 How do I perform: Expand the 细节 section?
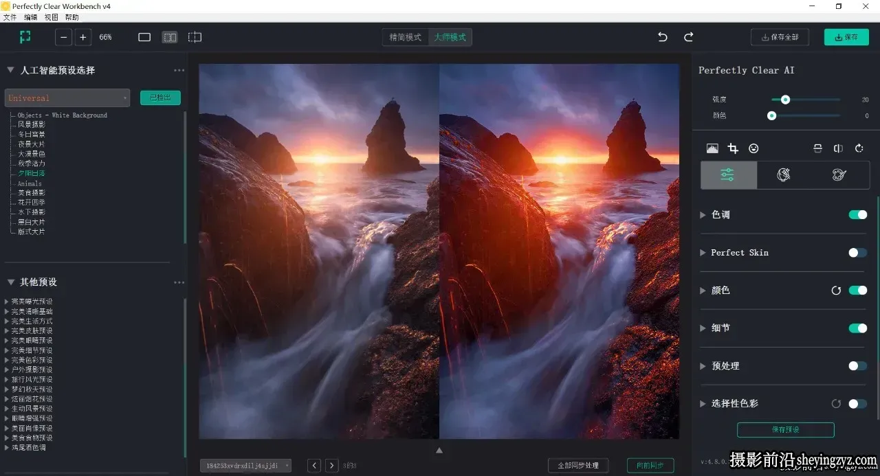720,328
